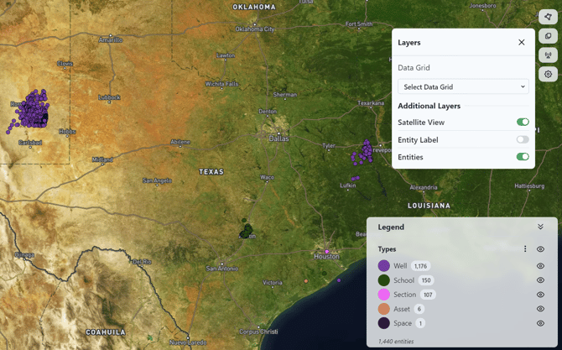Click the polygon draw tool icon

(x=548, y=17)
